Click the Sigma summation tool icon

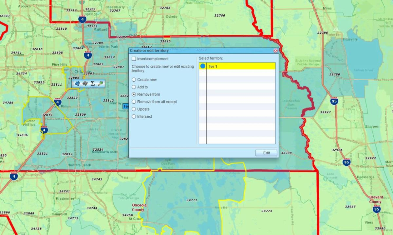point(93,83)
